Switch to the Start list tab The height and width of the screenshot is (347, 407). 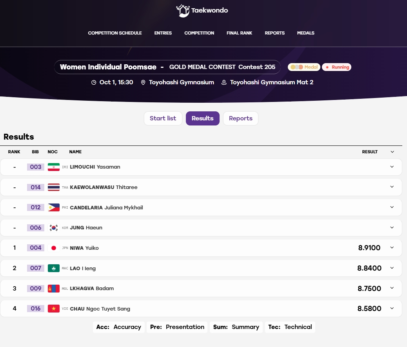[163, 118]
